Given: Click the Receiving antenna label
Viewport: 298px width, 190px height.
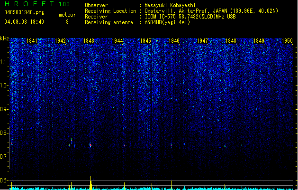Looking at the screenshot, I should pyautogui.click(x=109, y=22).
